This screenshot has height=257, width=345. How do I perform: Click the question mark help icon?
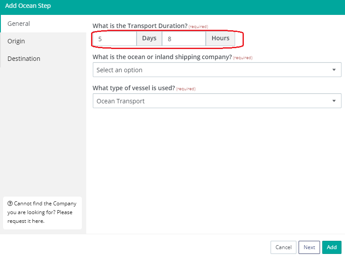[10, 204]
